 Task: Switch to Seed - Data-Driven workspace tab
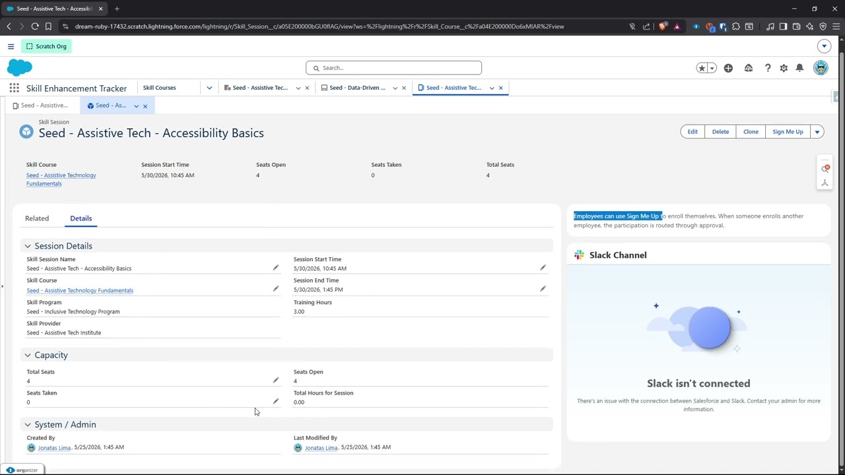point(357,88)
